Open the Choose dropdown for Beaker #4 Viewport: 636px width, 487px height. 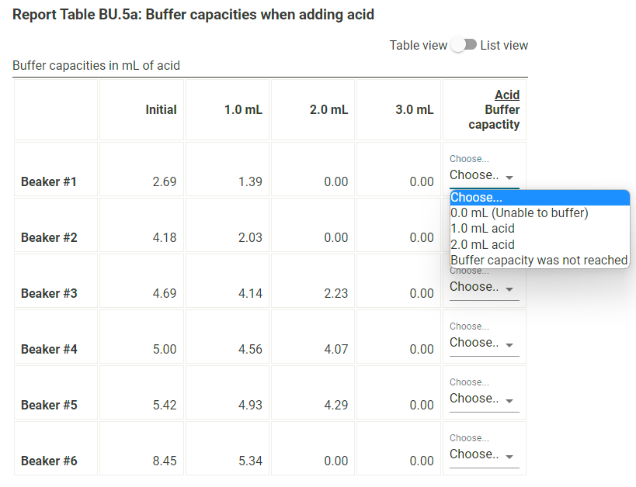tap(481, 344)
